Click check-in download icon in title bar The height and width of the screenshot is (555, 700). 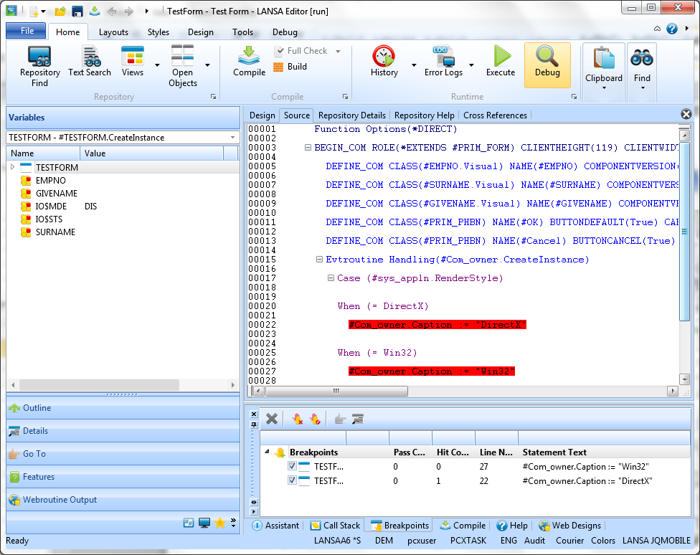tap(95, 11)
